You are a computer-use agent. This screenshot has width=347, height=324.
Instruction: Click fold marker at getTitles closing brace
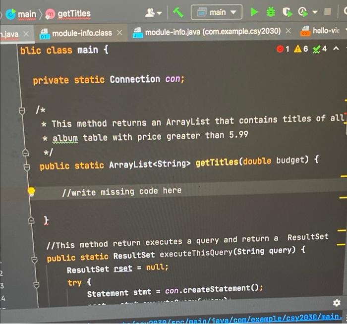31,220
